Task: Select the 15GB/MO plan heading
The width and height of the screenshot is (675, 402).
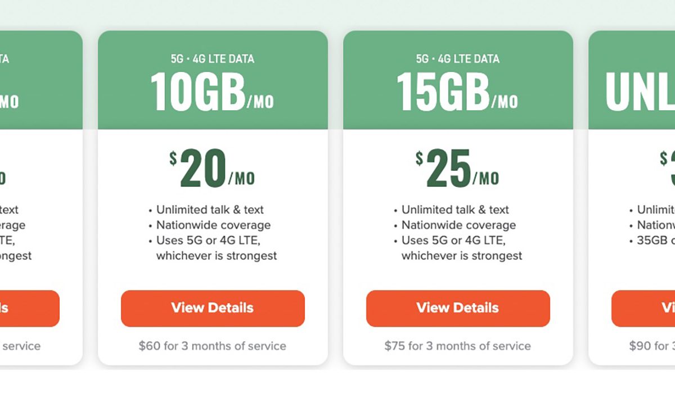Action: (457, 93)
